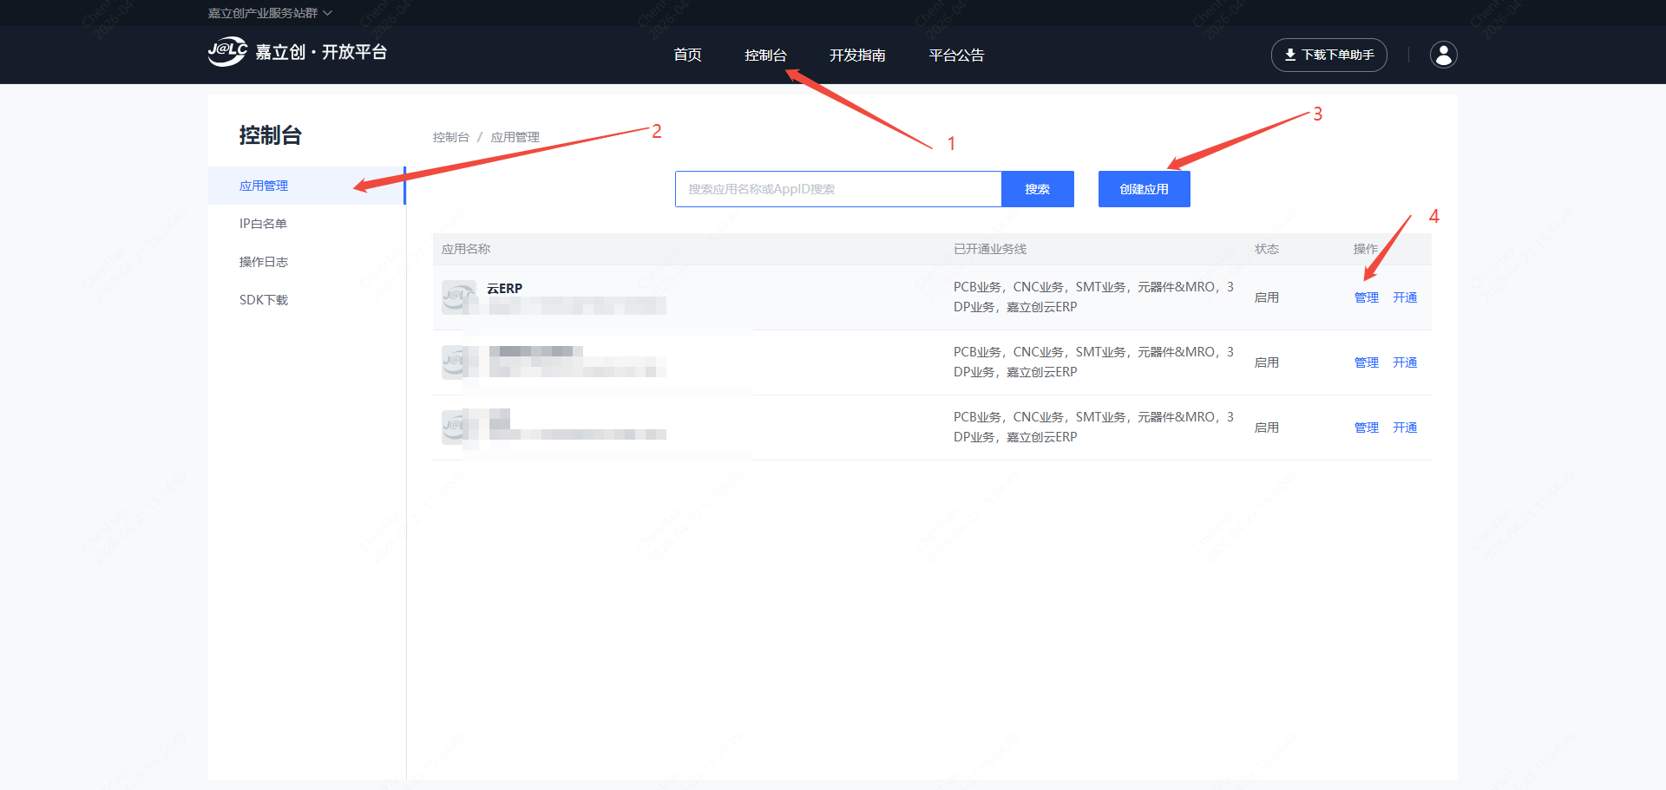Click the third application's logo icon
This screenshot has height=790, width=1666.
pyautogui.click(x=456, y=427)
